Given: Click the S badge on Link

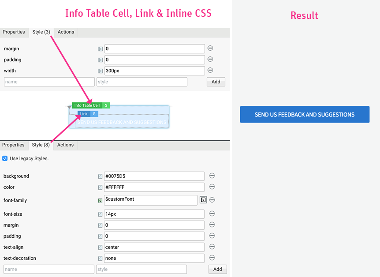Looking at the screenshot, I should (94, 114).
